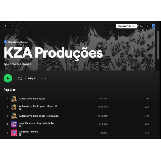This screenshot has width=161, height=161.
Task: Play KZA Produções with the green play button
Action: [8, 78]
